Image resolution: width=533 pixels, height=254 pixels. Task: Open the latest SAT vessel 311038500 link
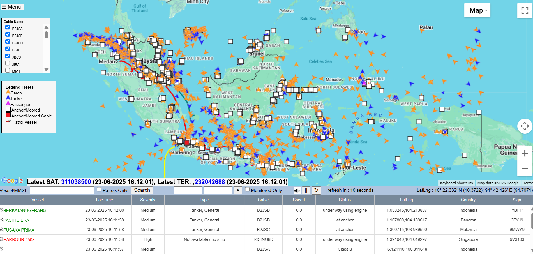pyautogui.click(x=76, y=182)
